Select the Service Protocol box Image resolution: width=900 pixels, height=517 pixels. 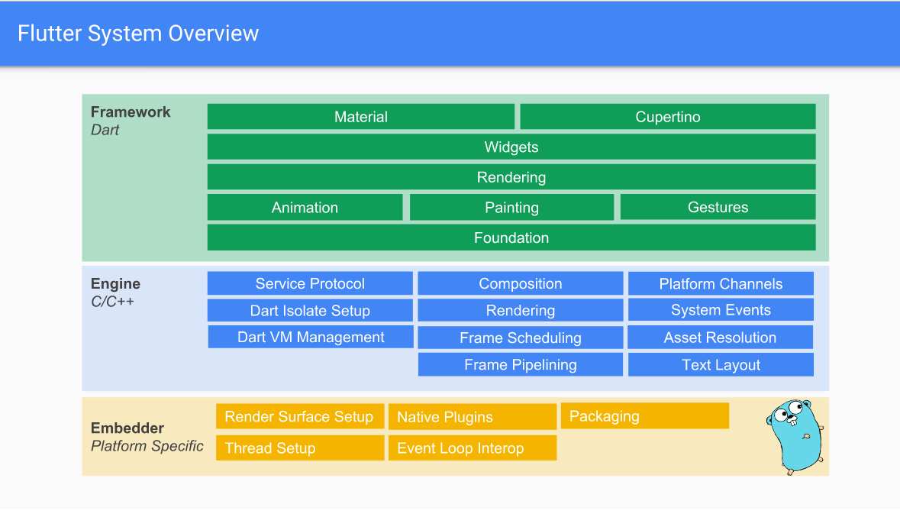(310, 283)
